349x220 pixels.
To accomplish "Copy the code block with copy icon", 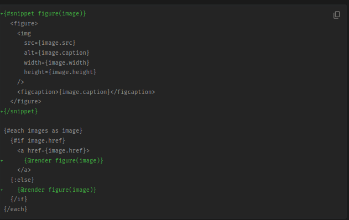I will 336,15.
